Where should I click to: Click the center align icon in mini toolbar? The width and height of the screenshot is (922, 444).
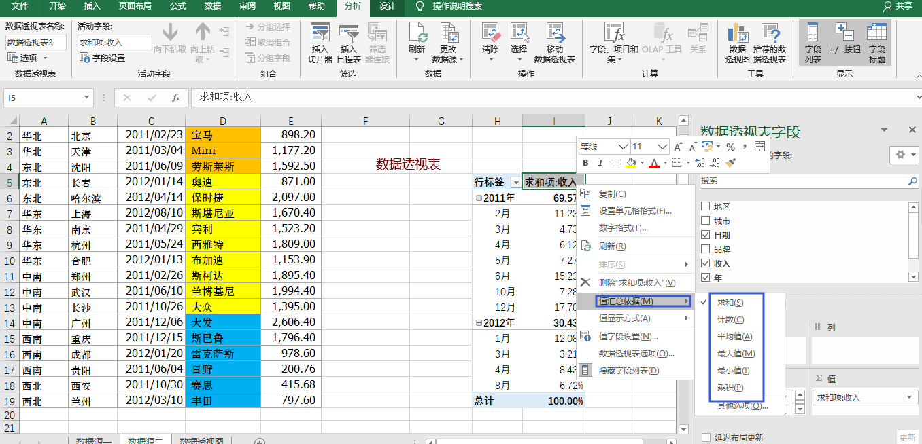pos(616,163)
